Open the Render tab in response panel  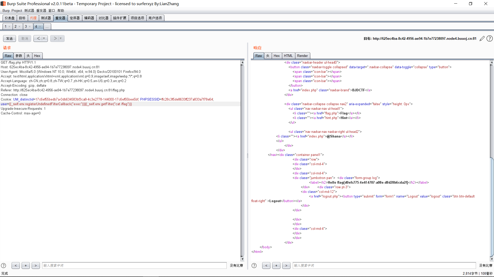(302, 56)
